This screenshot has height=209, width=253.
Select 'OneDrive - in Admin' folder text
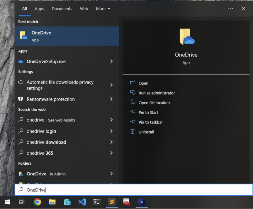46,174
